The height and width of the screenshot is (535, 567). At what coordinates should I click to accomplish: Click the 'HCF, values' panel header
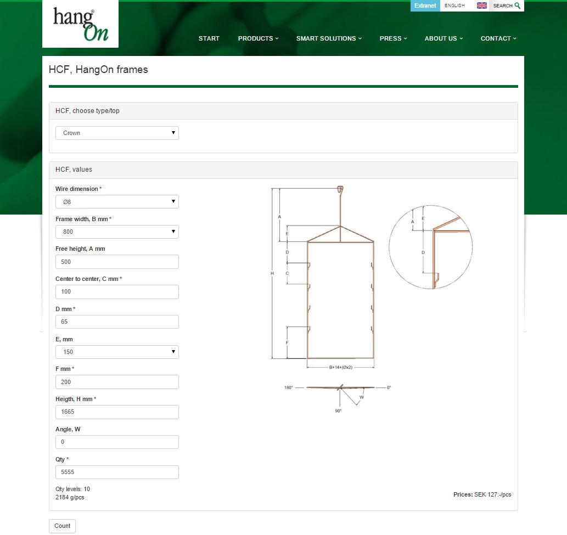tap(283, 170)
